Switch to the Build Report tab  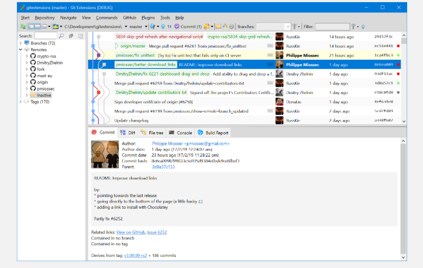[213, 133]
